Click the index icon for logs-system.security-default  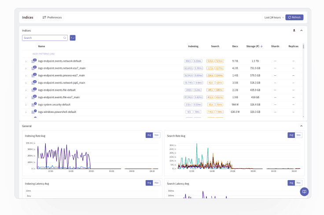(33, 104)
